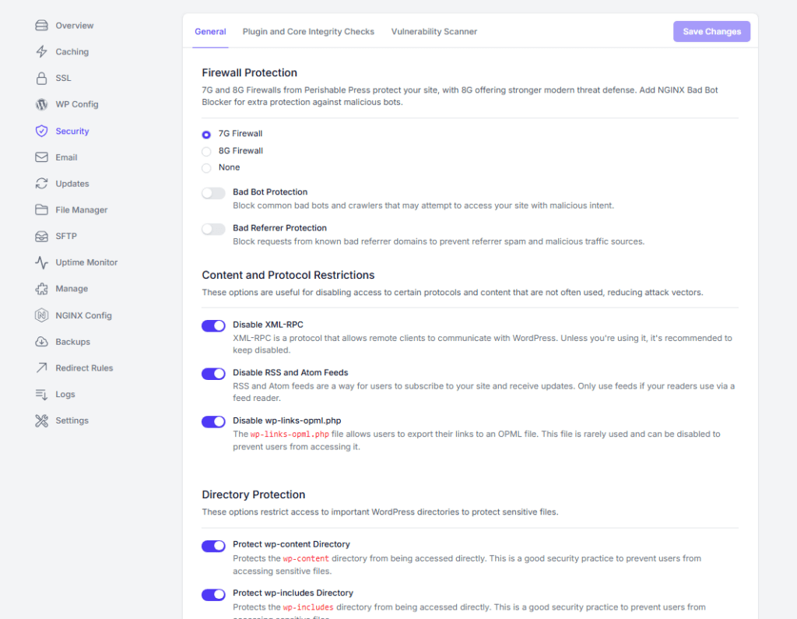The image size is (797, 619).
Task: Open the Settings sidebar link
Action: [x=72, y=420]
